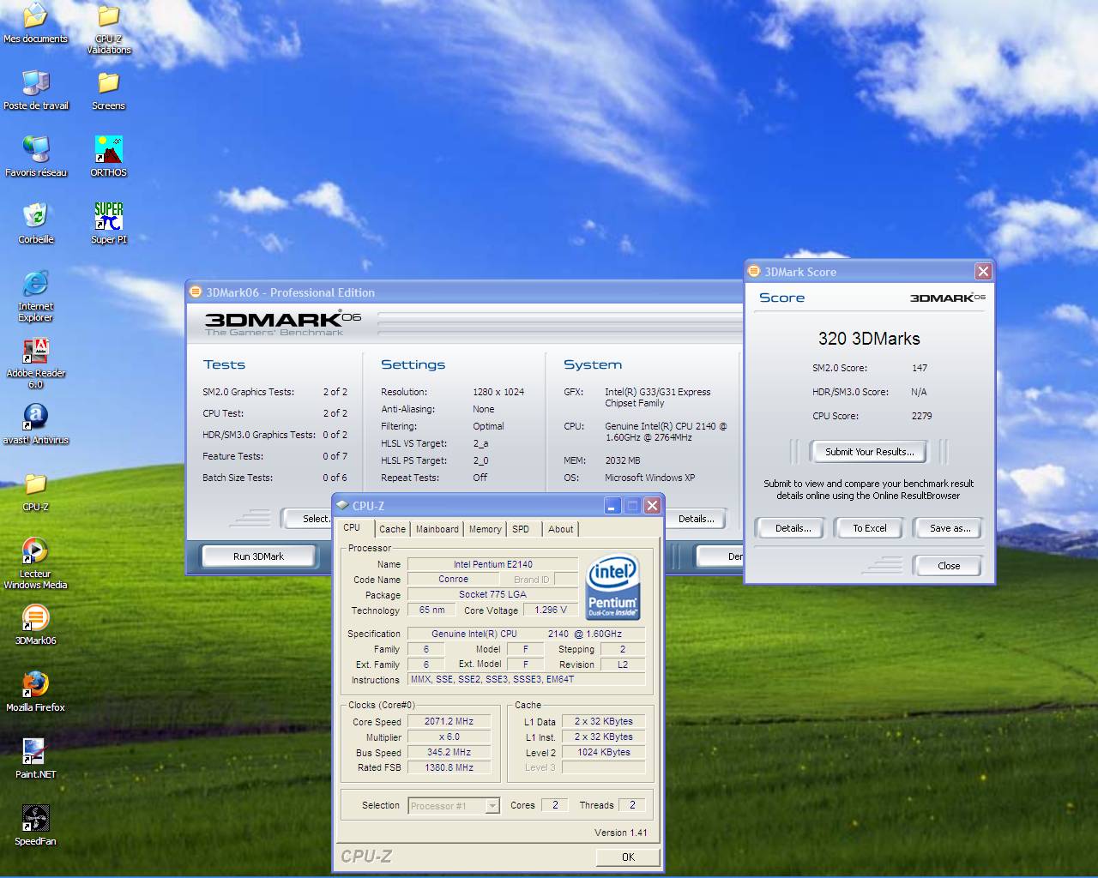1098x878 pixels.
Task: Click OK in the CPU-Z window
Action: click(628, 857)
